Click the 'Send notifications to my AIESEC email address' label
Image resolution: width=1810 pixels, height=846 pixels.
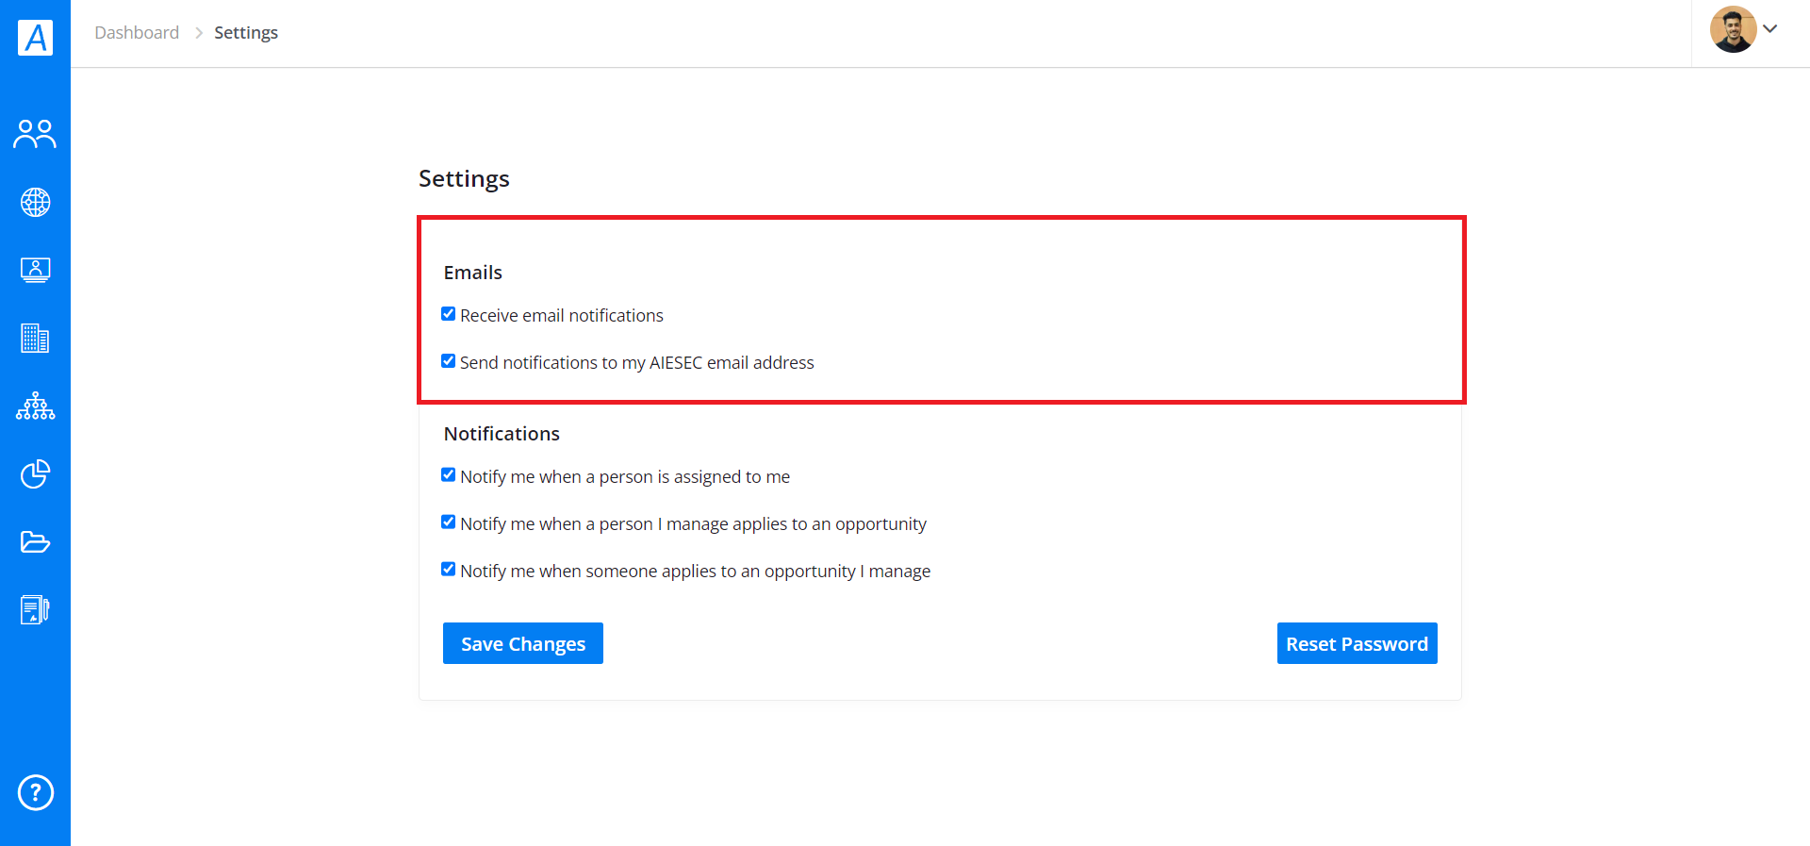(x=637, y=363)
